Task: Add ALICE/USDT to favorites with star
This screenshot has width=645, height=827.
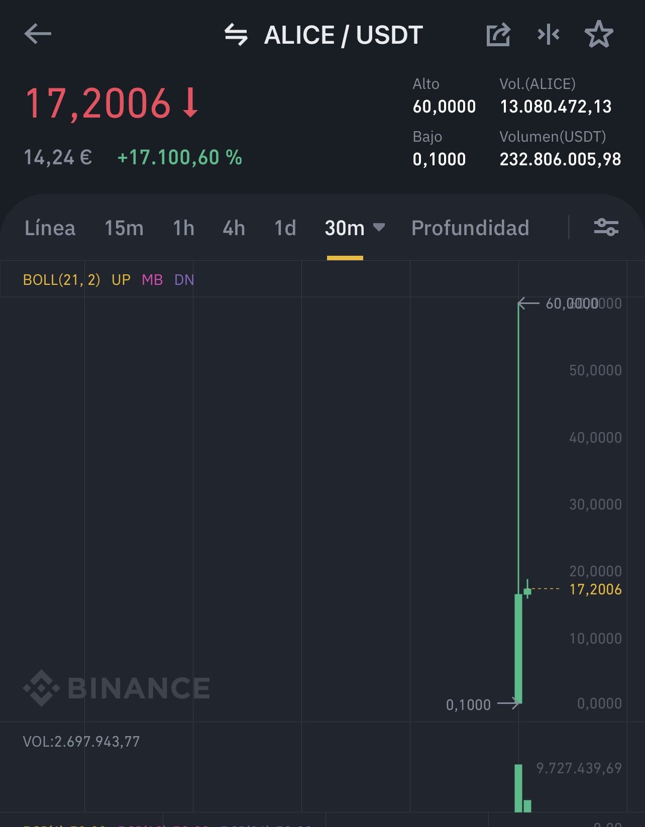Action: (x=599, y=34)
